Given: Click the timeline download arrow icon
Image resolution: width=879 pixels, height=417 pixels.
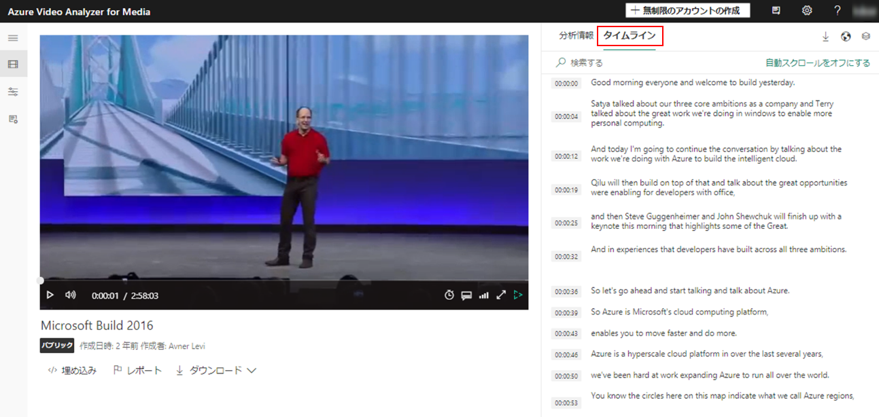Looking at the screenshot, I should click(x=826, y=37).
